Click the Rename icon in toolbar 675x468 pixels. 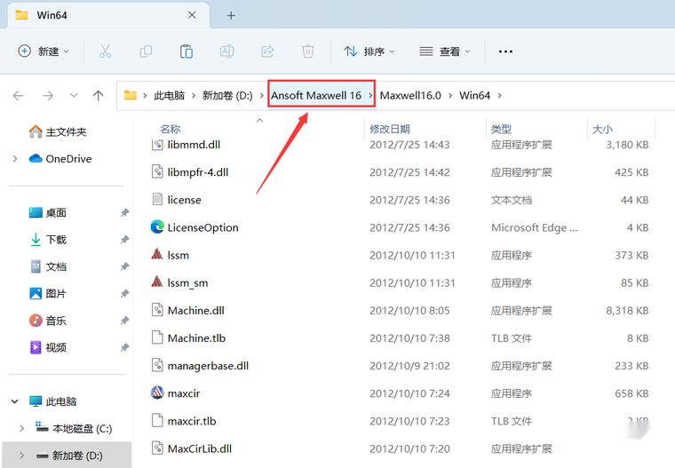click(x=226, y=52)
